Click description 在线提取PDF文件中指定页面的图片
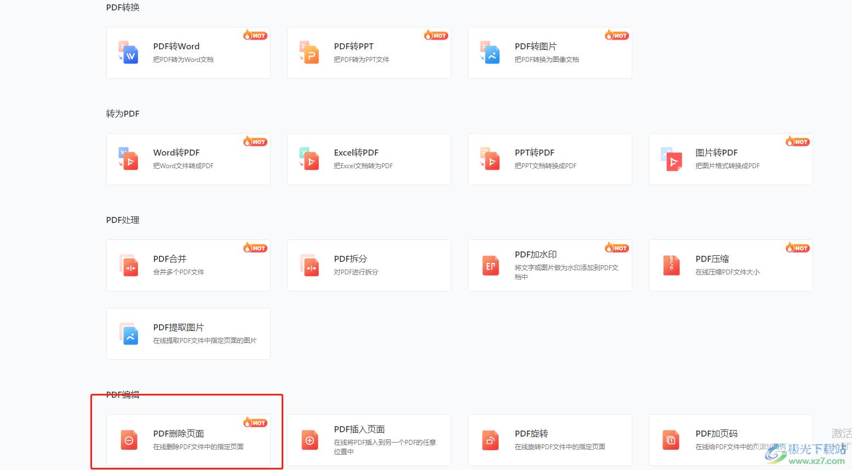Viewport: 852px width, 470px height. [205, 341]
